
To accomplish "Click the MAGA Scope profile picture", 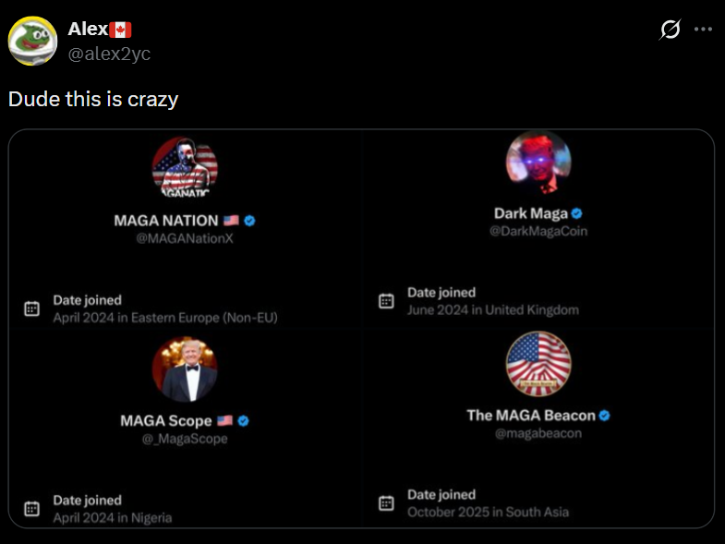I will (185, 369).
